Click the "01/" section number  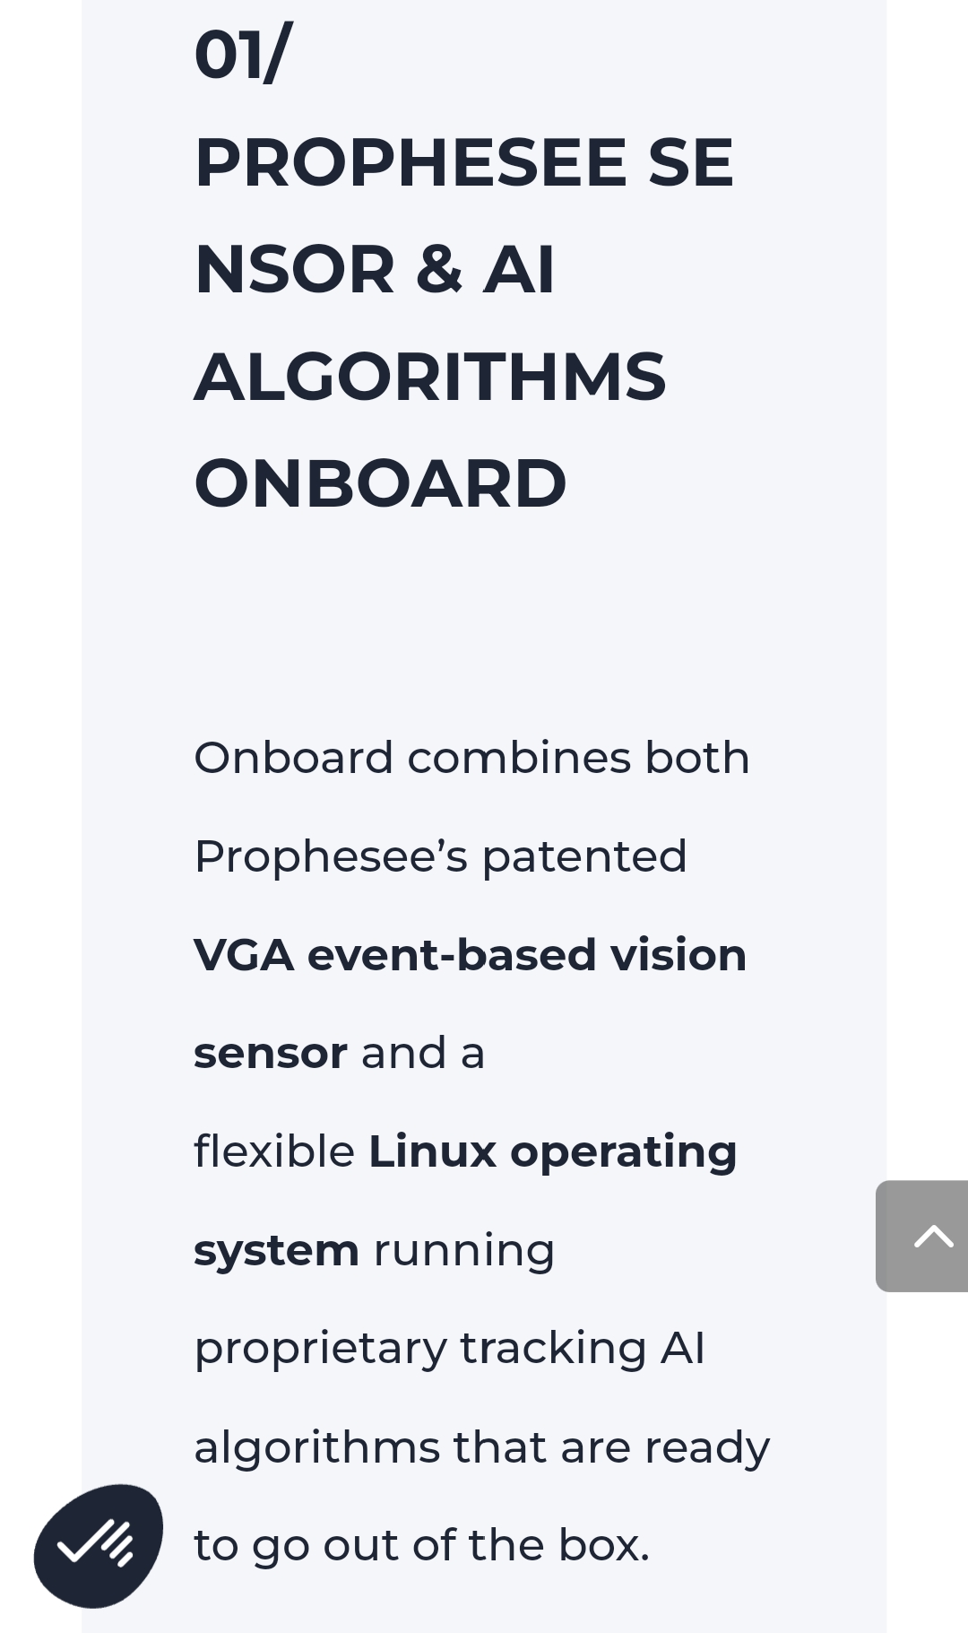click(x=243, y=55)
